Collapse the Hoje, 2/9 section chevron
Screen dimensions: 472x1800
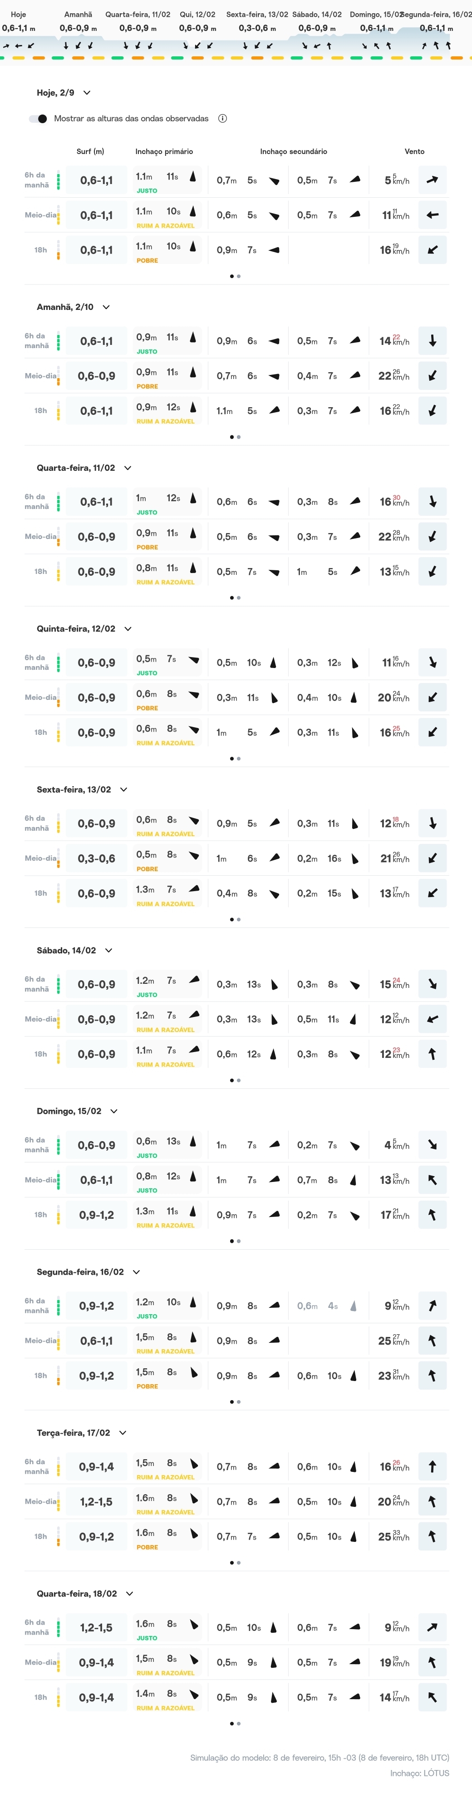87,93
